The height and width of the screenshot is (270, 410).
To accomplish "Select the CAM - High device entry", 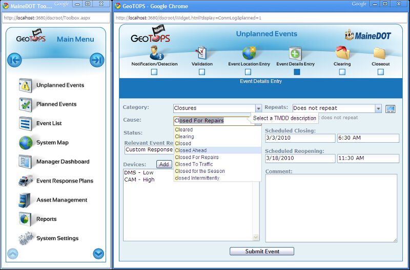I will pyautogui.click(x=139, y=179).
